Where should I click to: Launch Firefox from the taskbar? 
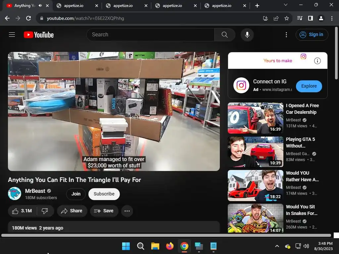pos(170,246)
